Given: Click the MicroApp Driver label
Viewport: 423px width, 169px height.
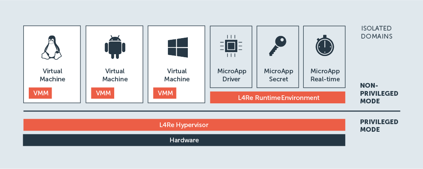Looking at the screenshot, I should [x=232, y=75].
